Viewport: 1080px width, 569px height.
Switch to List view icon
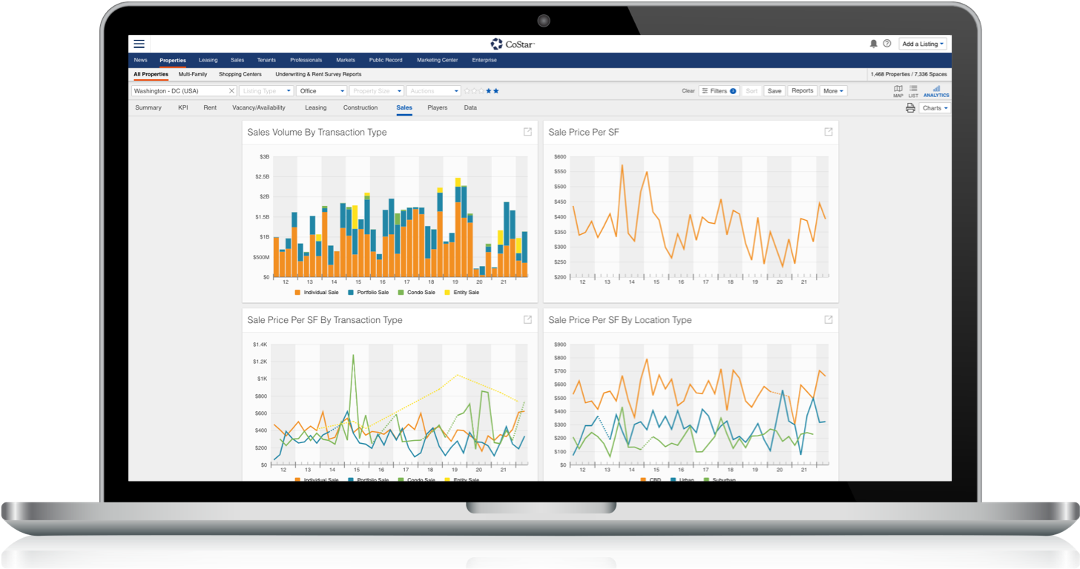(913, 90)
